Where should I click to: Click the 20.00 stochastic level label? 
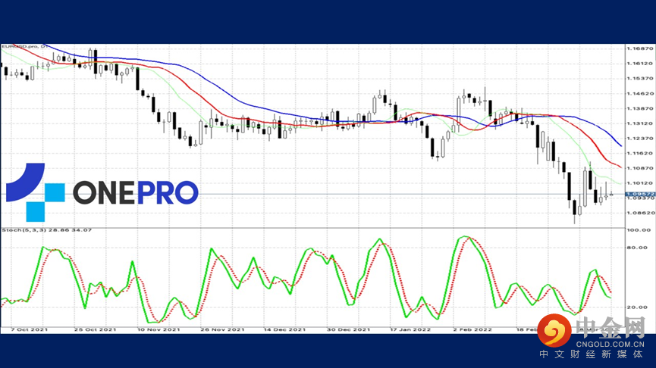pos(639,307)
